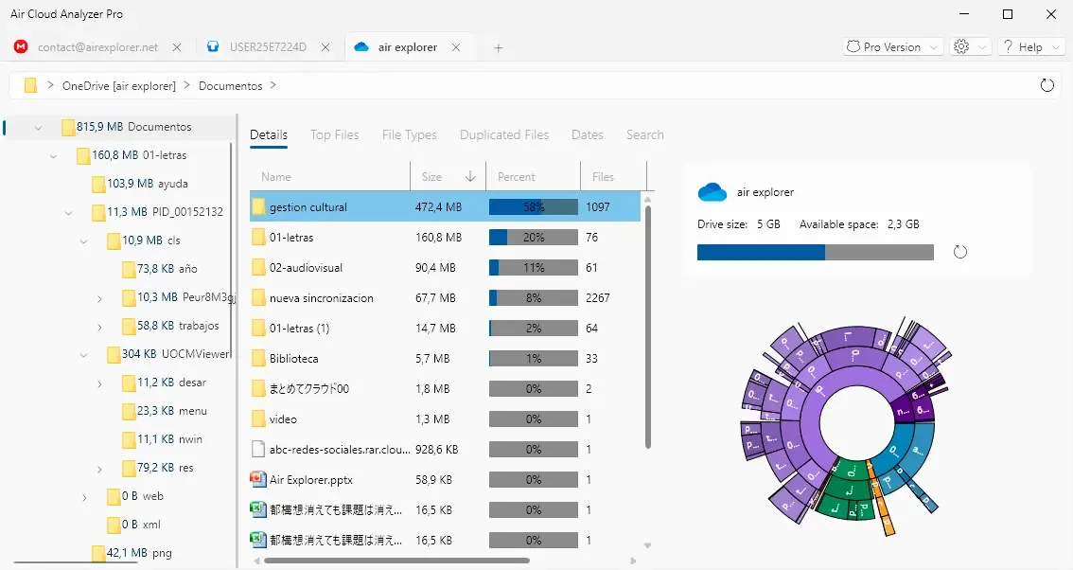Collapse the cls tree node
This screenshot has width=1073, height=570.
click(x=83, y=241)
